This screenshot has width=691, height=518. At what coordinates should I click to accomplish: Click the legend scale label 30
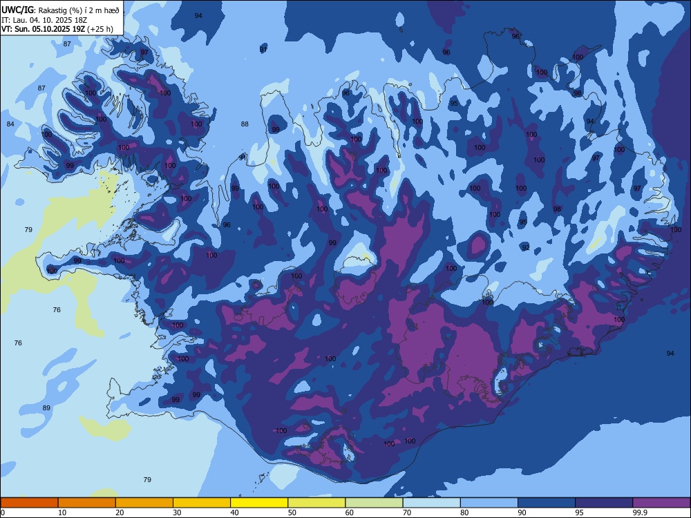tap(177, 512)
